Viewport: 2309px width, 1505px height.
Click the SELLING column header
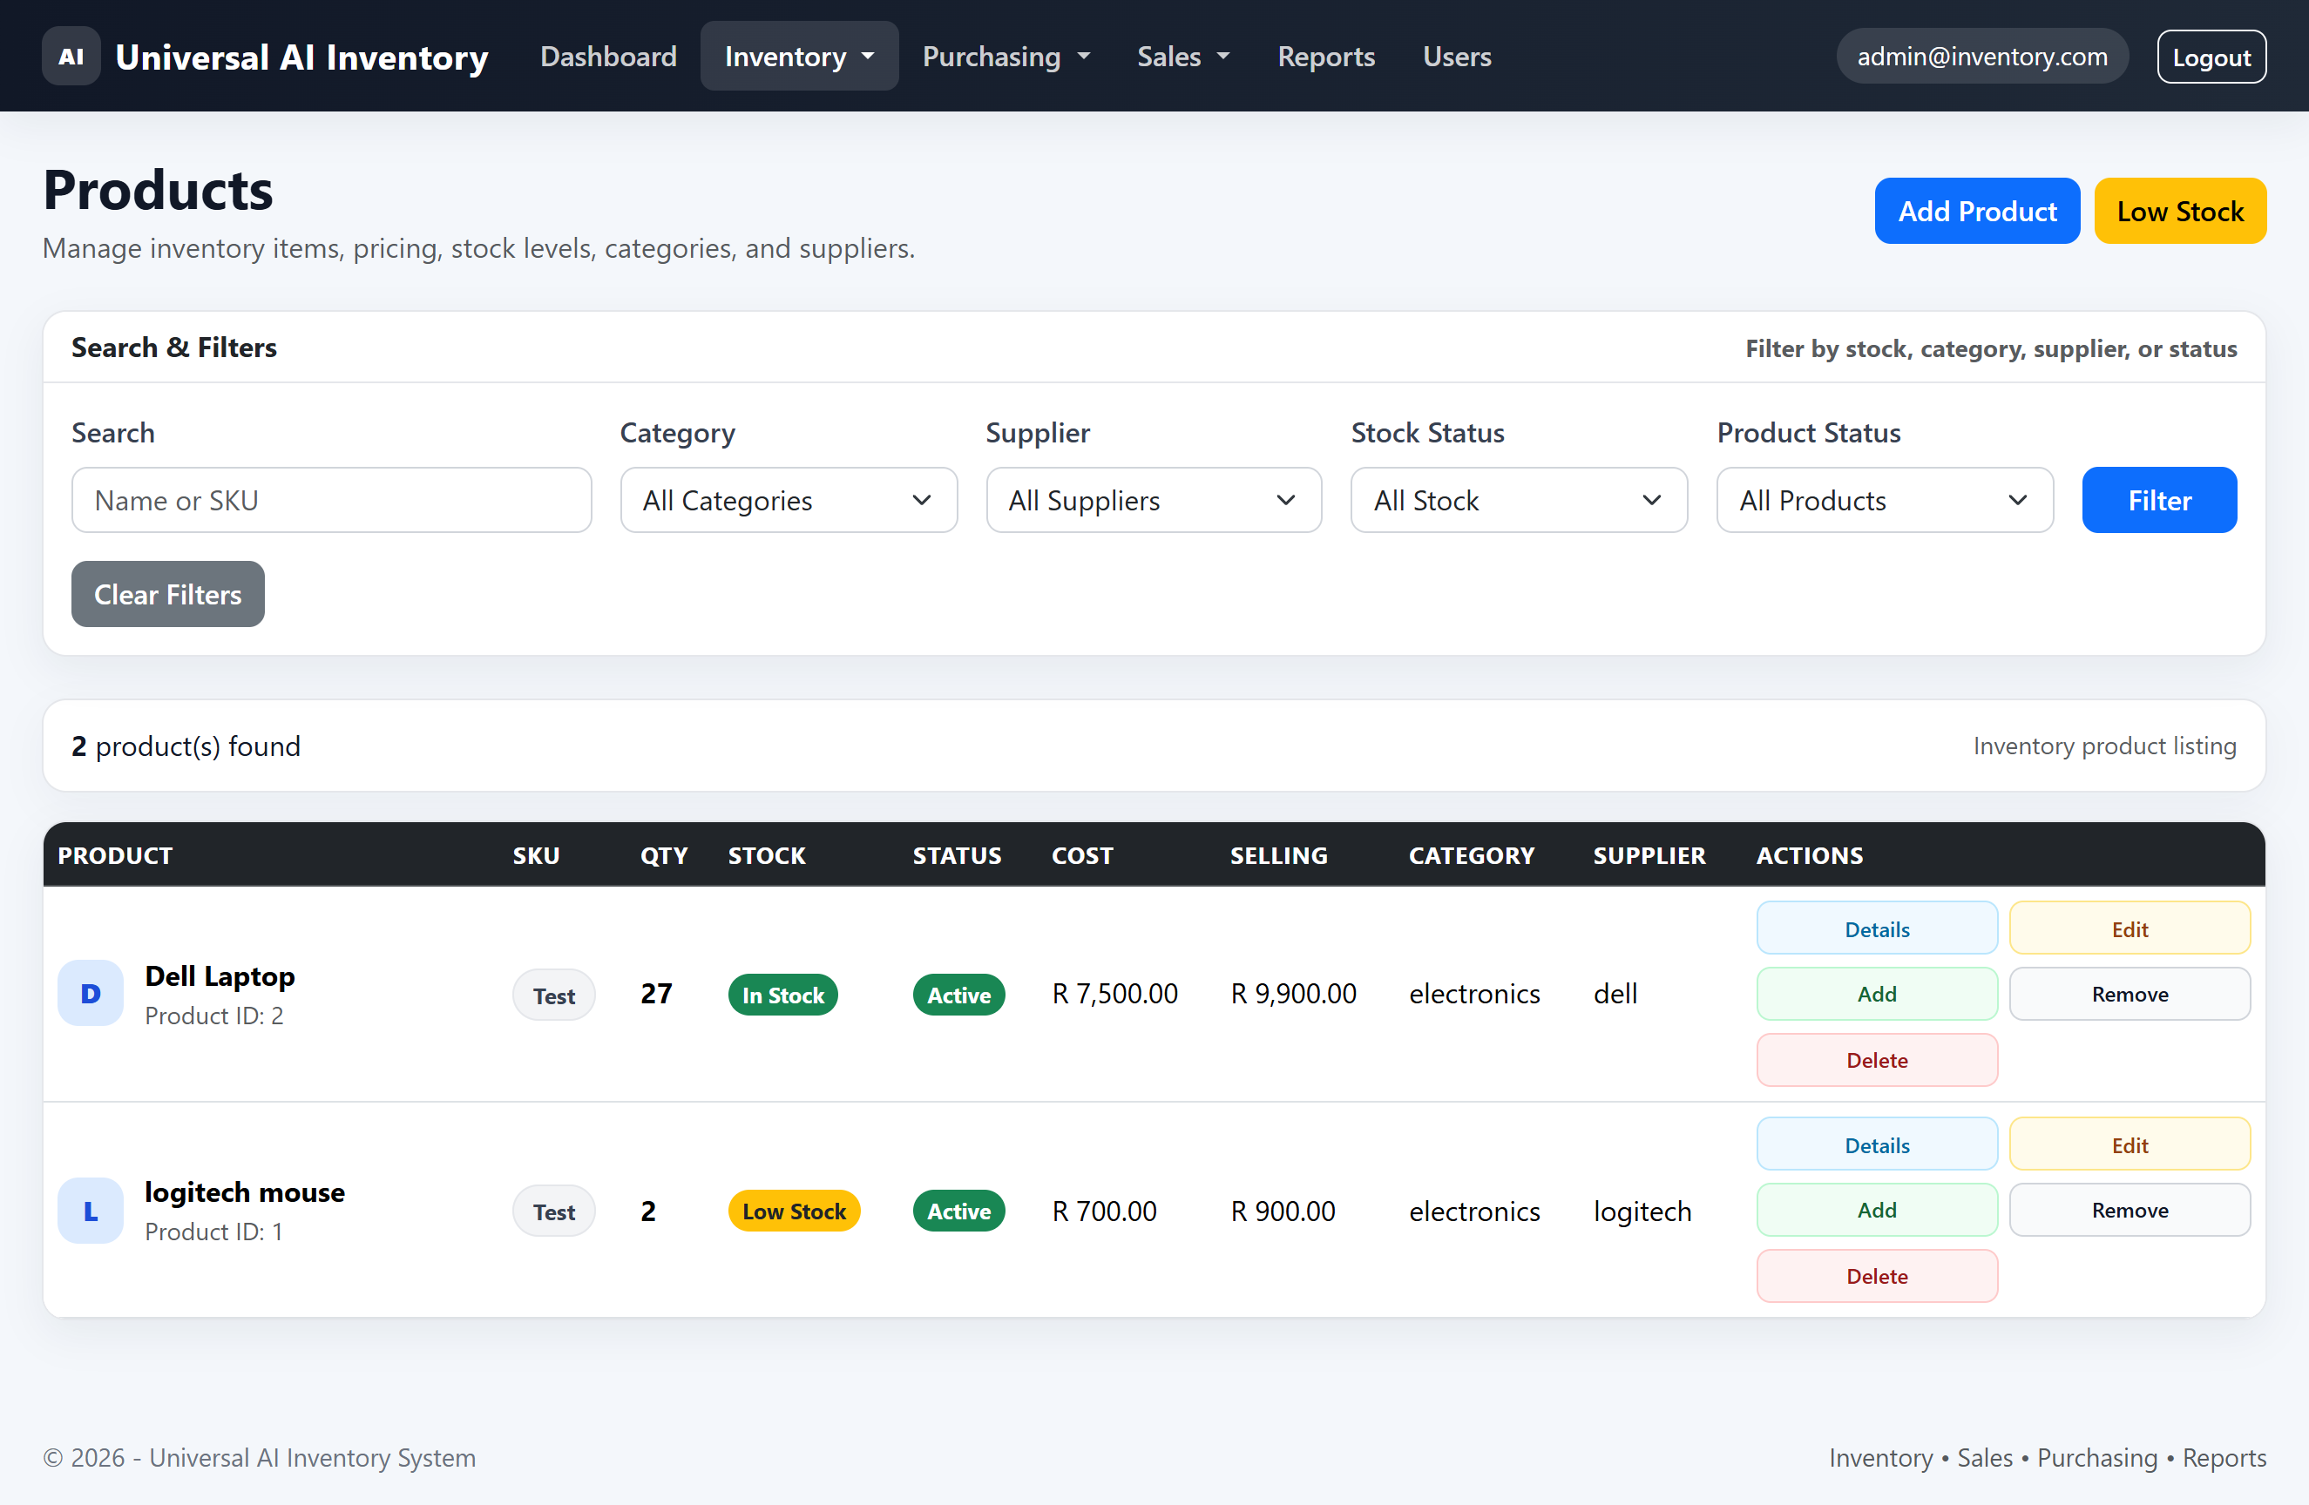pyautogui.click(x=1279, y=855)
